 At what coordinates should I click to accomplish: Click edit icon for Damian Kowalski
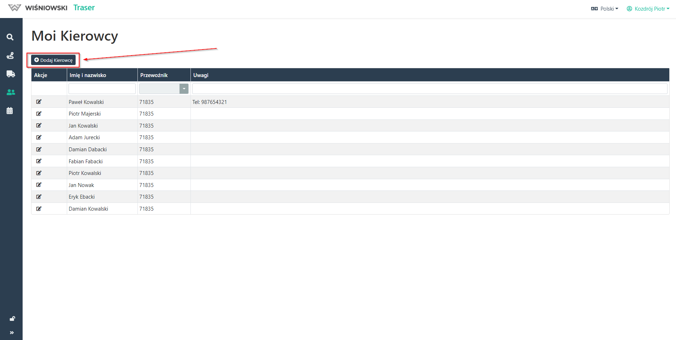coord(39,209)
